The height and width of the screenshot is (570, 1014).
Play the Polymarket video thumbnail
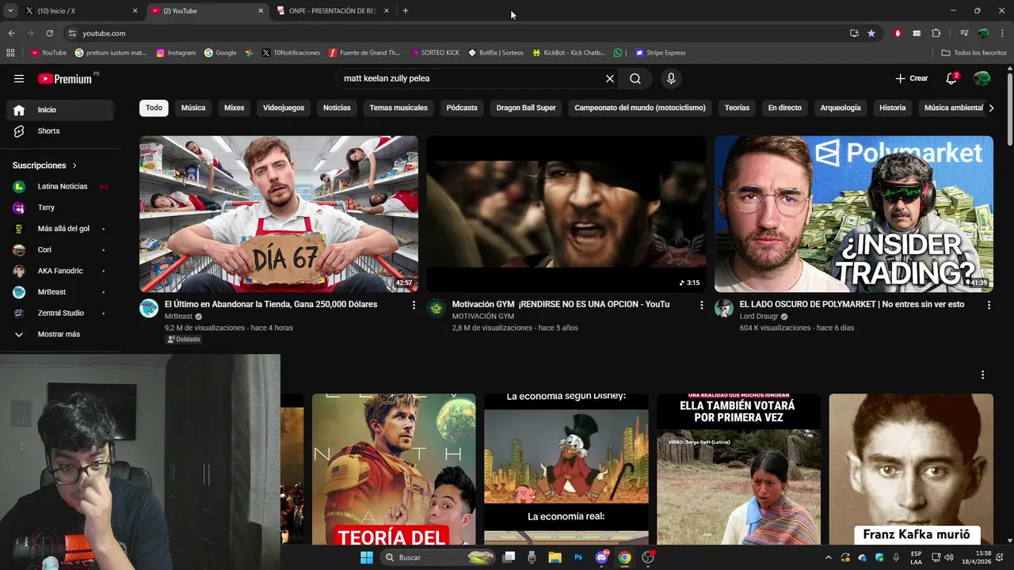[854, 214]
